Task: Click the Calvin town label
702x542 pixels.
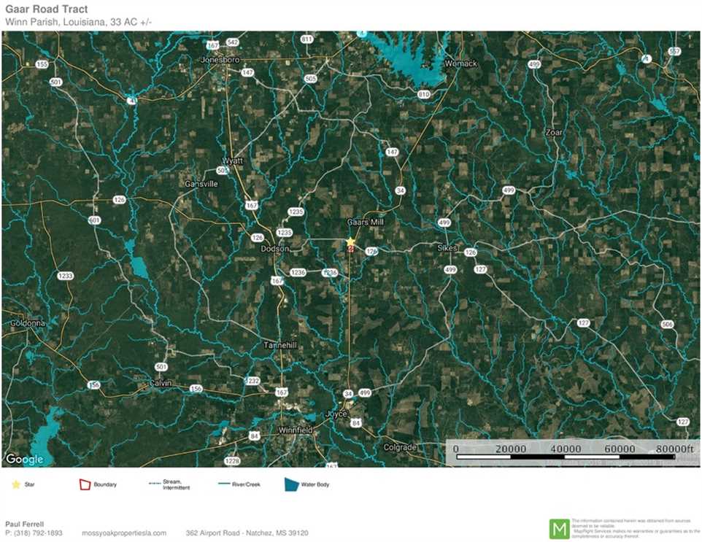Action: pos(161,384)
